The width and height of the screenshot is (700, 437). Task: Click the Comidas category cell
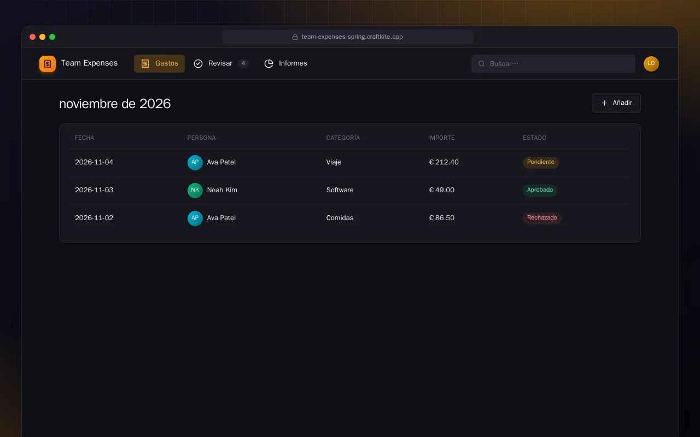(340, 218)
